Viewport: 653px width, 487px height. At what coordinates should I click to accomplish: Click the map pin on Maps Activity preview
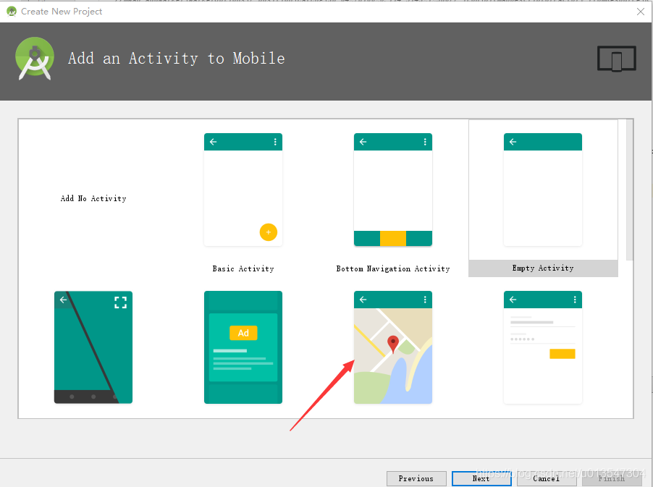[x=392, y=344]
